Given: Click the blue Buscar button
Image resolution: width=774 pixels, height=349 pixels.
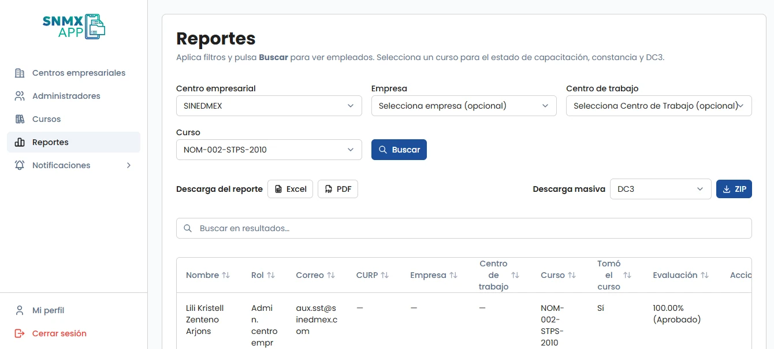Looking at the screenshot, I should coord(399,150).
